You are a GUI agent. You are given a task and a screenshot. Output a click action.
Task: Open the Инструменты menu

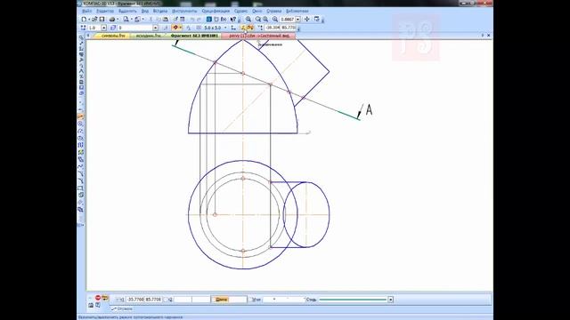(184, 12)
